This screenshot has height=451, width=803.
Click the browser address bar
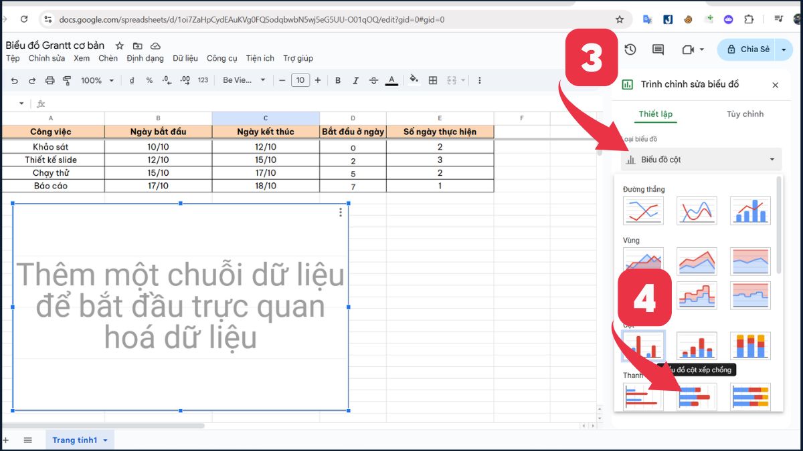click(268, 19)
